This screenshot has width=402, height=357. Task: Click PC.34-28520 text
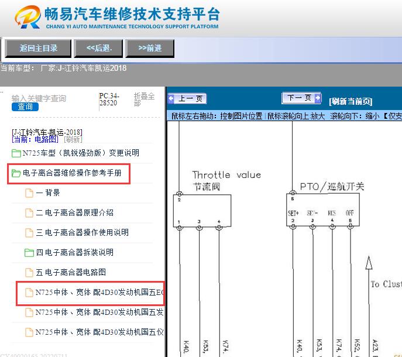(x=109, y=99)
